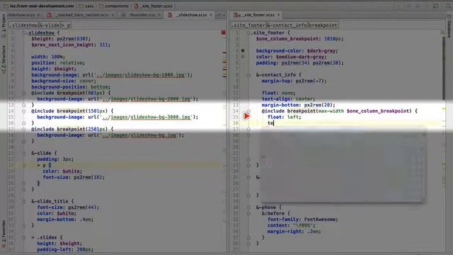Show hidden tabs list in left editor
453x255 pixels.
click(x=220, y=15)
